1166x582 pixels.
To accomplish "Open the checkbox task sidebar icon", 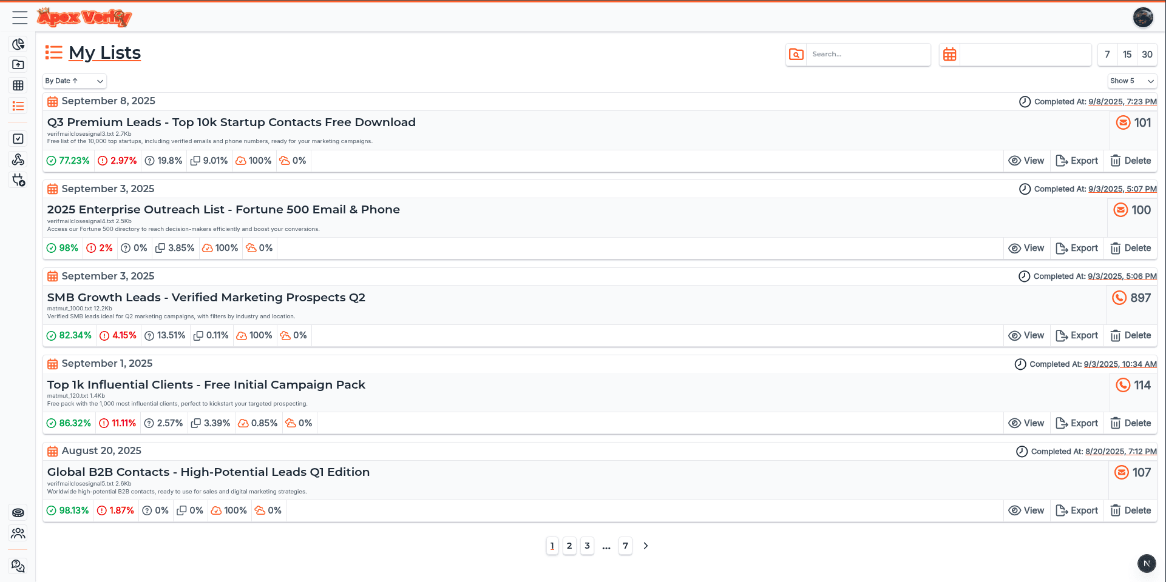I will point(18,139).
